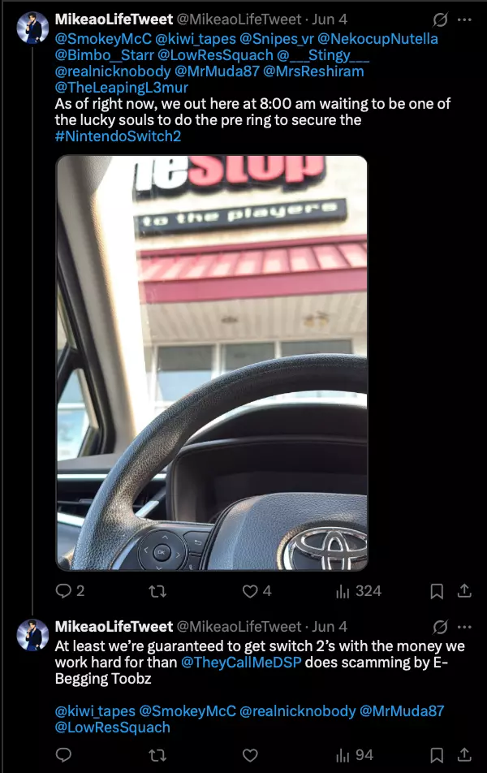Open the #NintendoSwitch2 hashtag

(x=118, y=136)
